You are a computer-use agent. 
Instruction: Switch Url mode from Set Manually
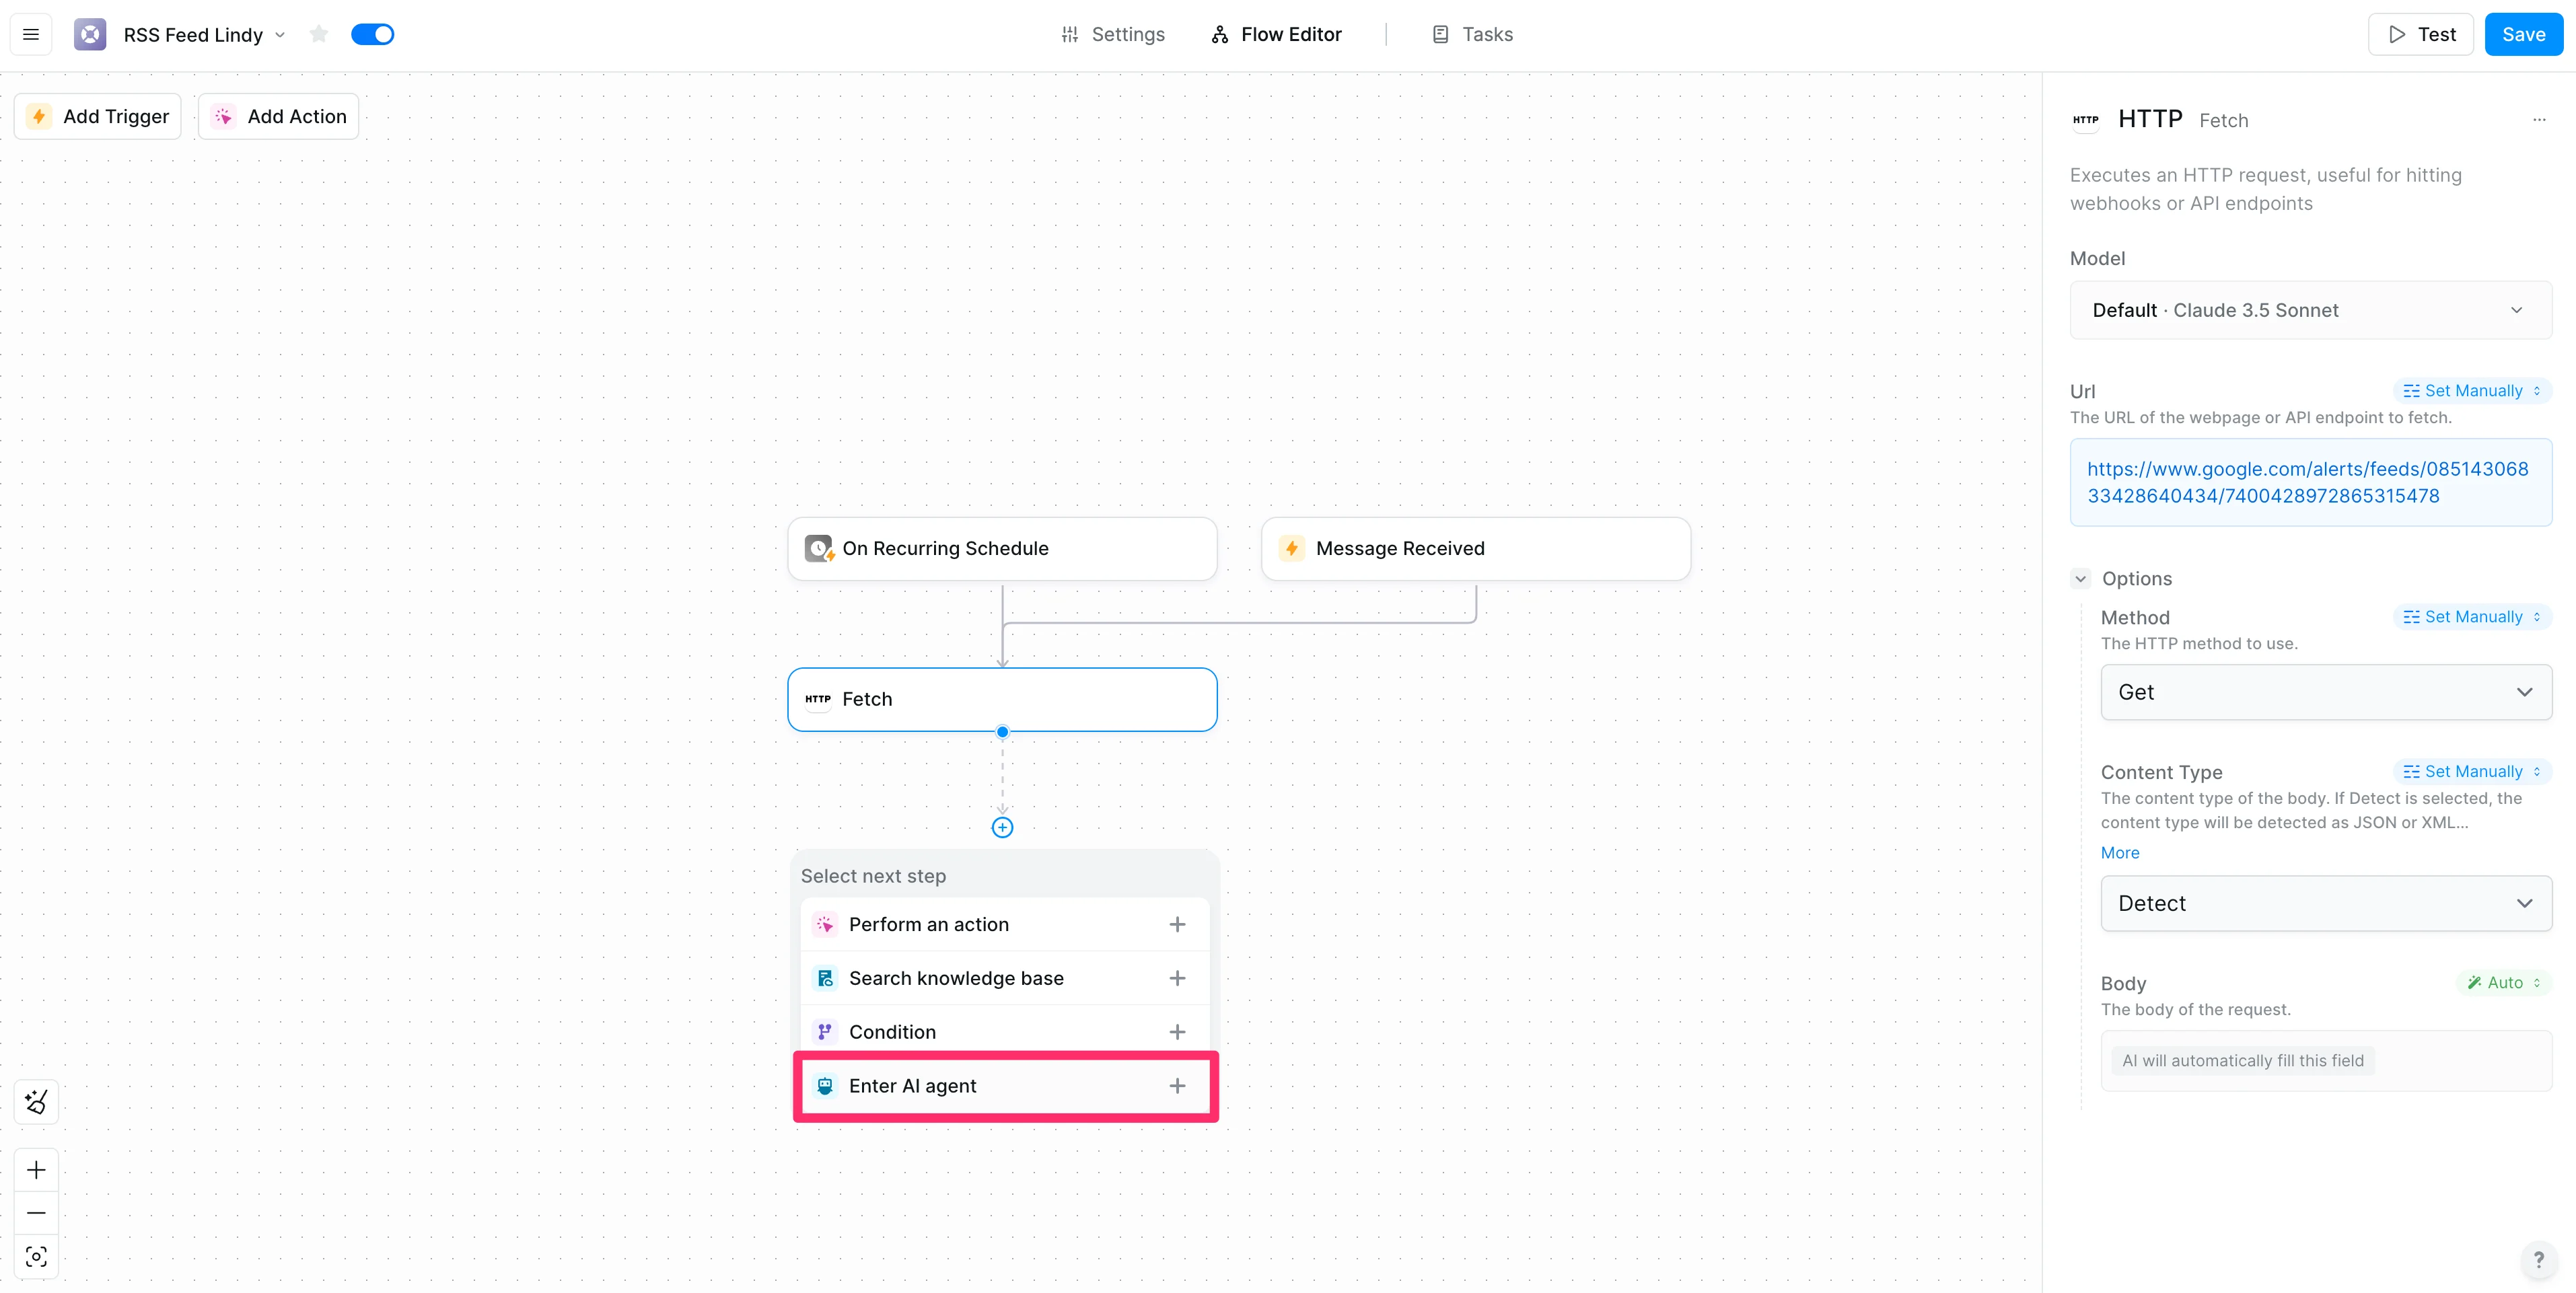(2472, 391)
